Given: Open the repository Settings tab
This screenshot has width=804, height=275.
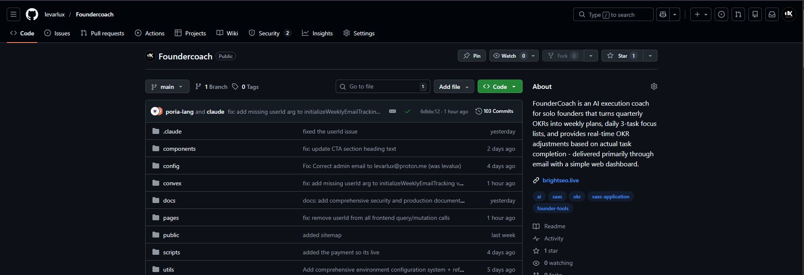Looking at the screenshot, I should pyautogui.click(x=359, y=33).
